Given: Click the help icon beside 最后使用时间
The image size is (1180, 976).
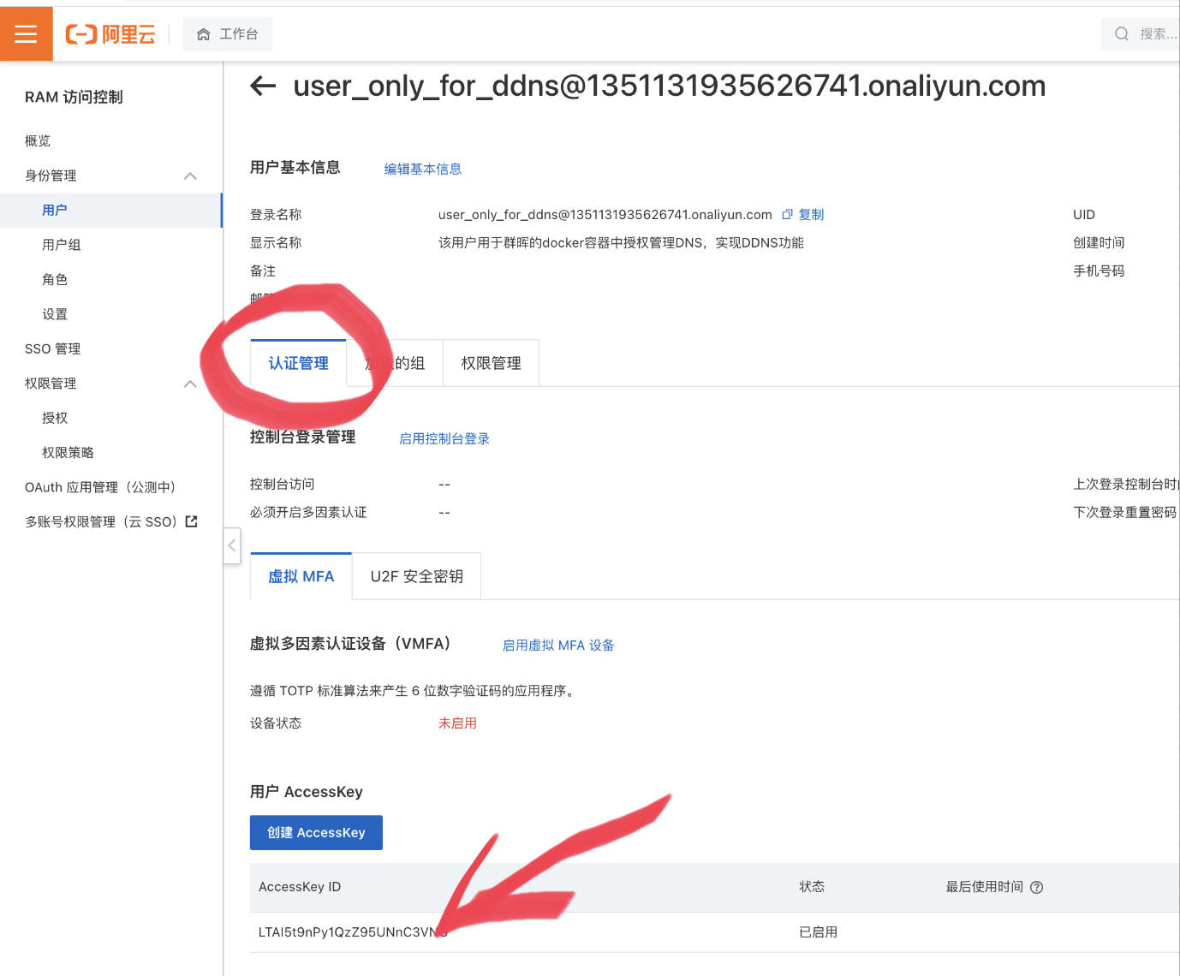Looking at the screenshot, I should (1037, 887).
